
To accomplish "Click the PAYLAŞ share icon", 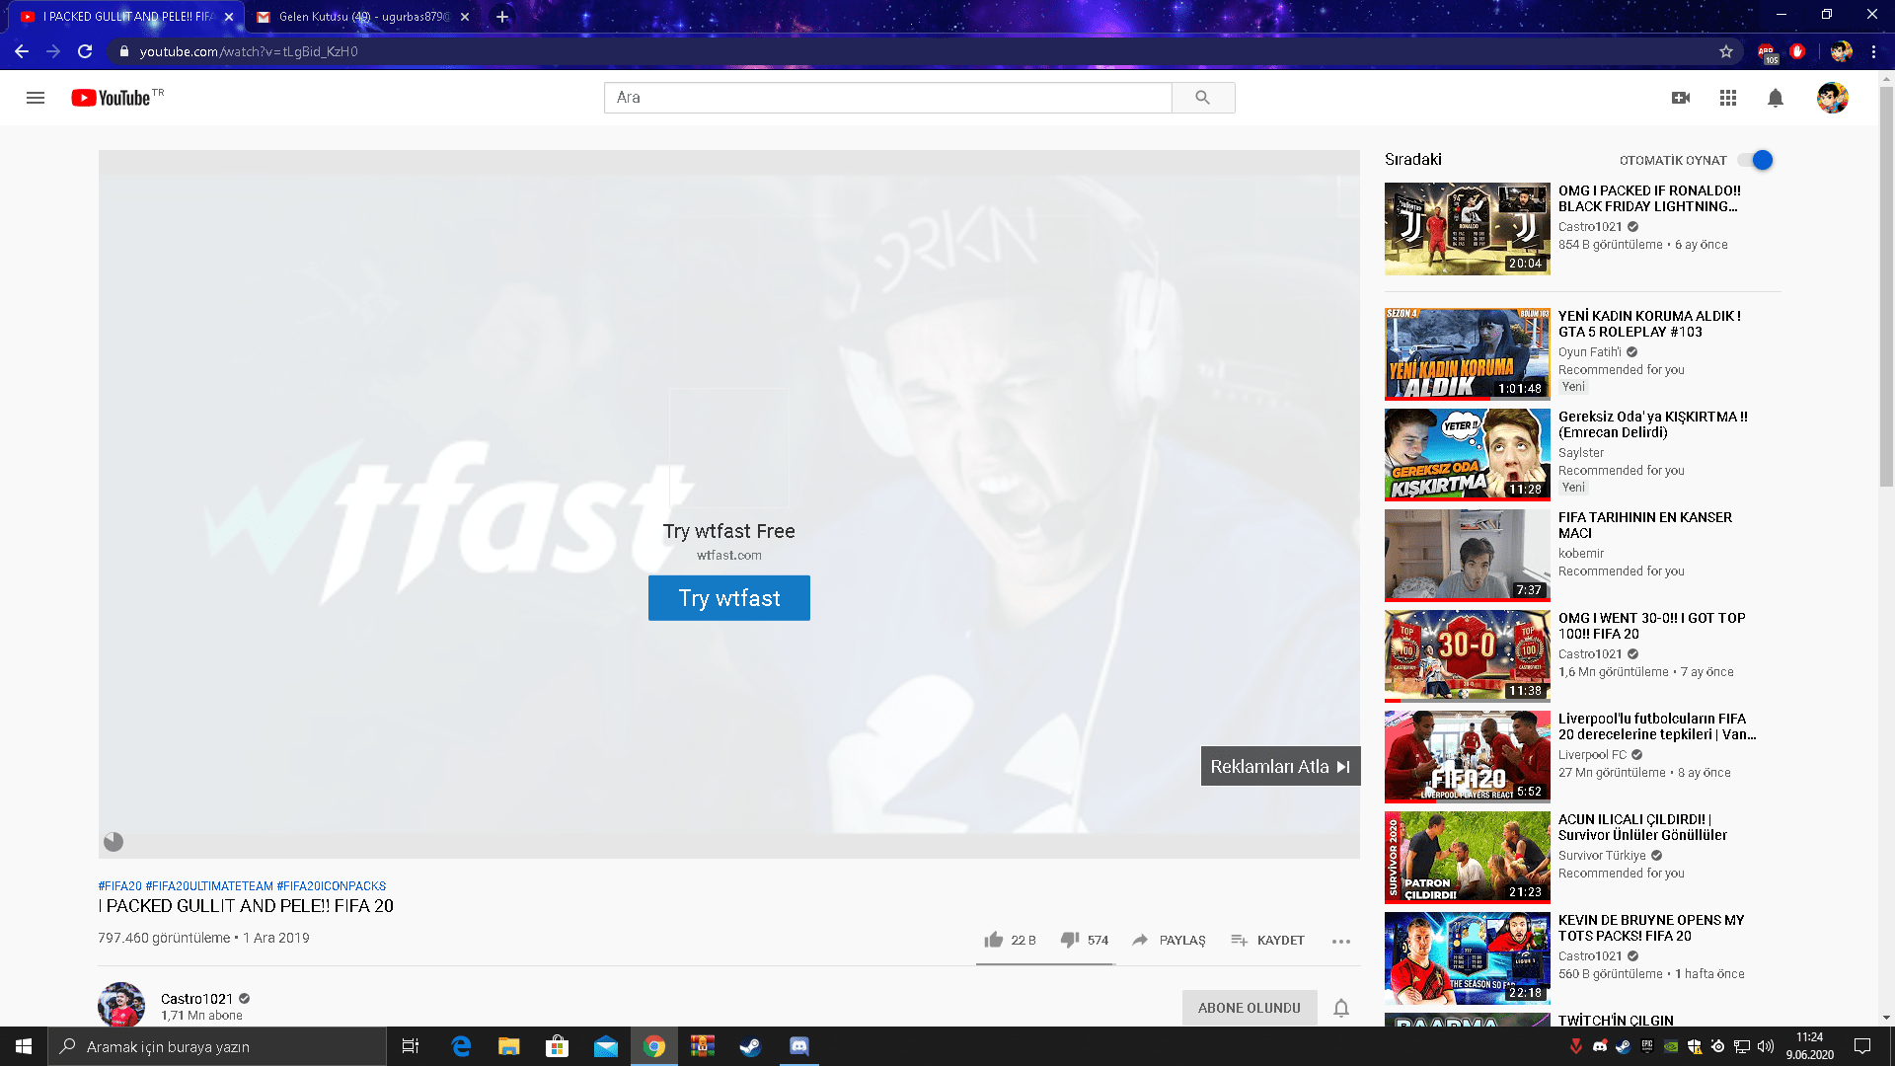I will click(x=1140, y=940).
